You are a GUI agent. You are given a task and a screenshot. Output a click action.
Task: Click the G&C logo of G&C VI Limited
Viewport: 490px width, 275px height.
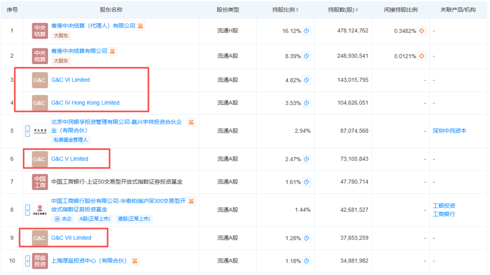coord(40,80)
